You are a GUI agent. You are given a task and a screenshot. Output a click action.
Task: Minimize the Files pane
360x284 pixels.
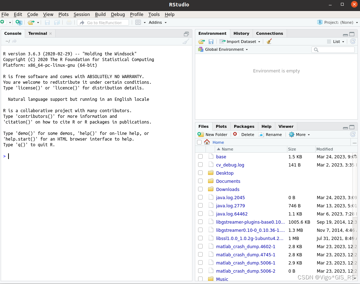345,128
